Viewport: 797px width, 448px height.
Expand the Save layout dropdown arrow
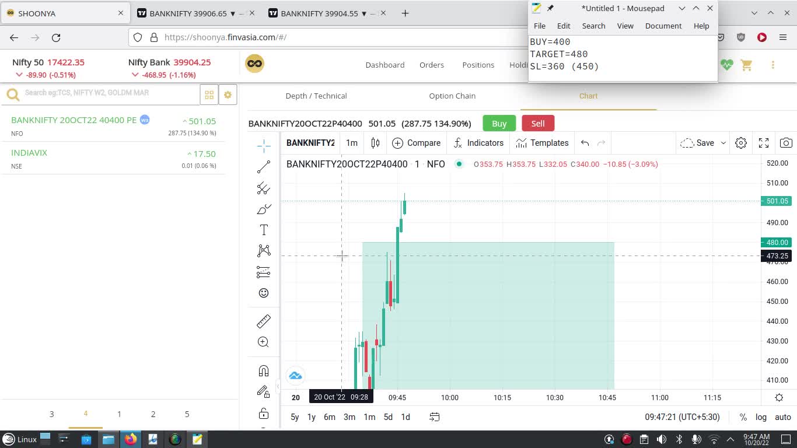[723, 143]
